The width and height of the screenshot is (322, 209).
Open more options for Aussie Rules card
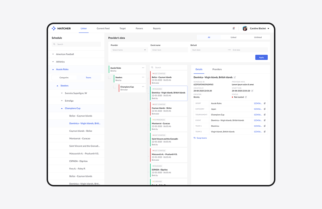coord(143,68)
